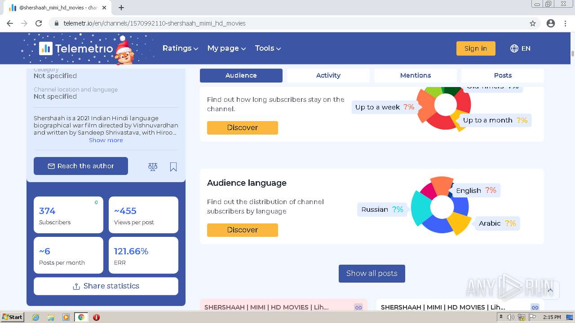Screen dimensions: 575x323
Task: Close the current browser tab
Action: [104, 8]
